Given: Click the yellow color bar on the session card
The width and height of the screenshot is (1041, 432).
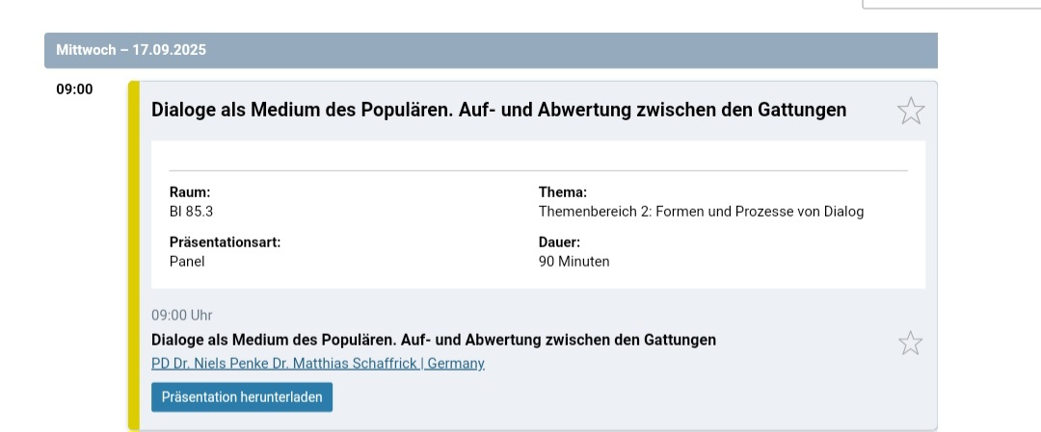Looking at the screenshot, I should [134, 255].
